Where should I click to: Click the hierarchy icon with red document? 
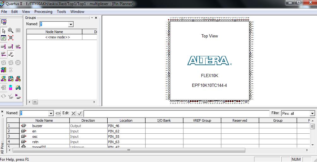coord(18,79)
